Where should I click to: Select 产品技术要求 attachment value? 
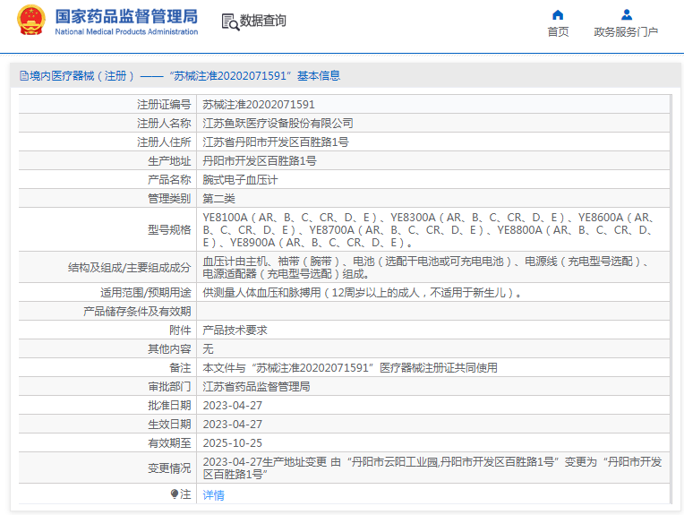click(x=235, y=330)
